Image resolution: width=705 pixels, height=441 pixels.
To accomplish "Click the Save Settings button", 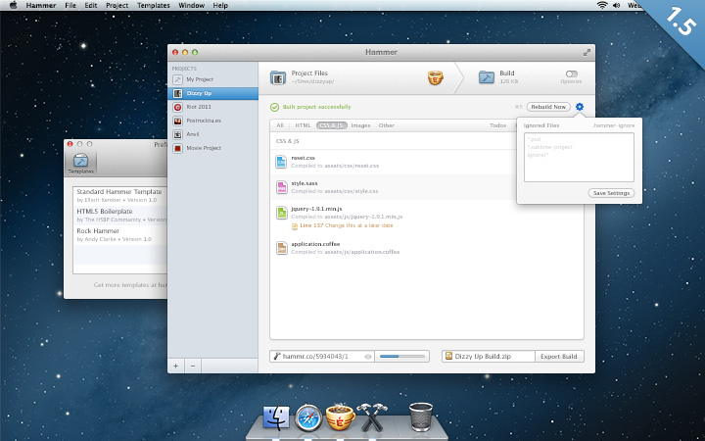I will 611,193.
